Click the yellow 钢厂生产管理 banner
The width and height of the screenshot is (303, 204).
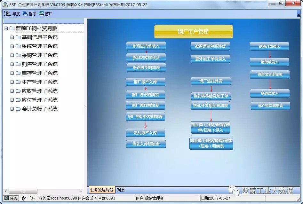coord(193,31)
